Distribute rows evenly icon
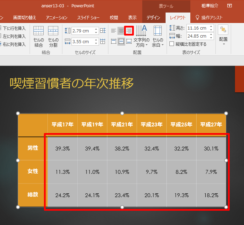 (x=103, y=31)
